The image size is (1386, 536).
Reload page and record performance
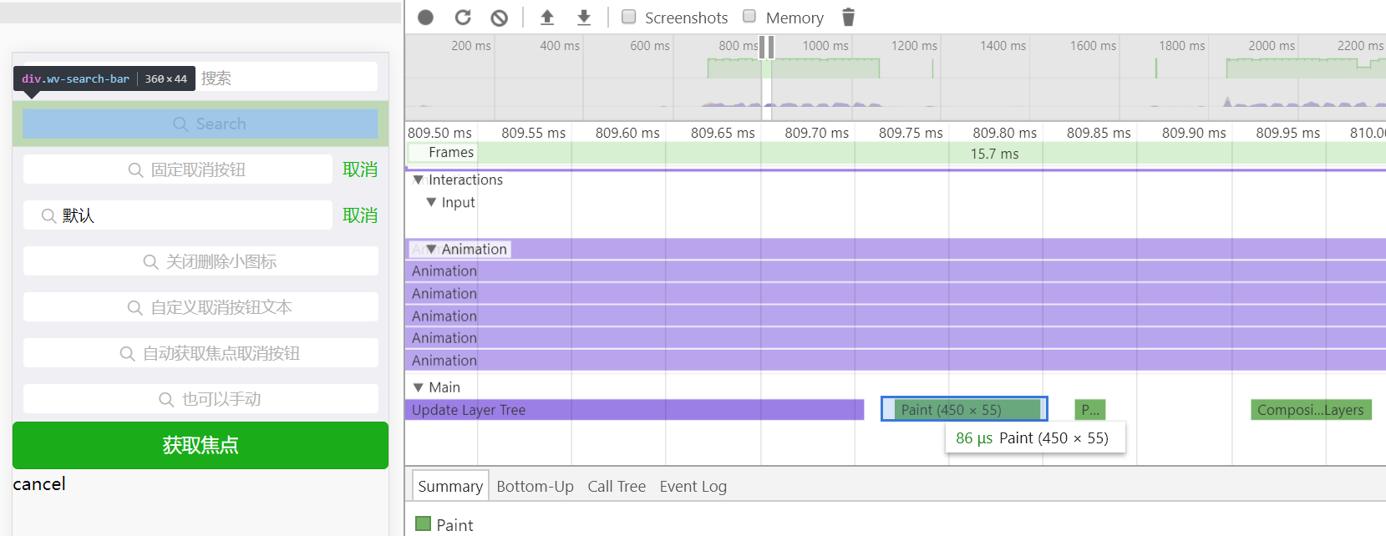pos(463,18)
